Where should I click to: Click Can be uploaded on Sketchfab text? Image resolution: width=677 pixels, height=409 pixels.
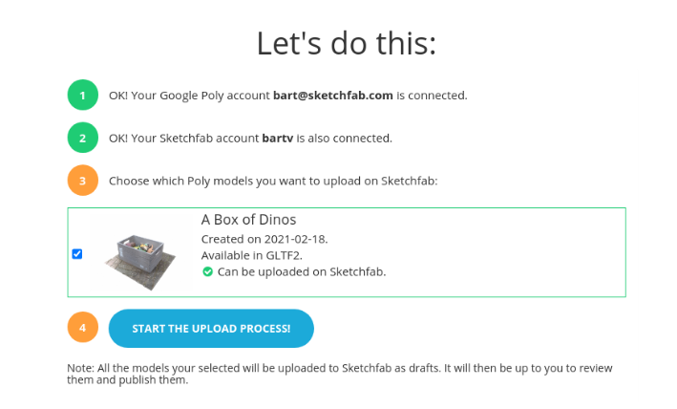301,271
